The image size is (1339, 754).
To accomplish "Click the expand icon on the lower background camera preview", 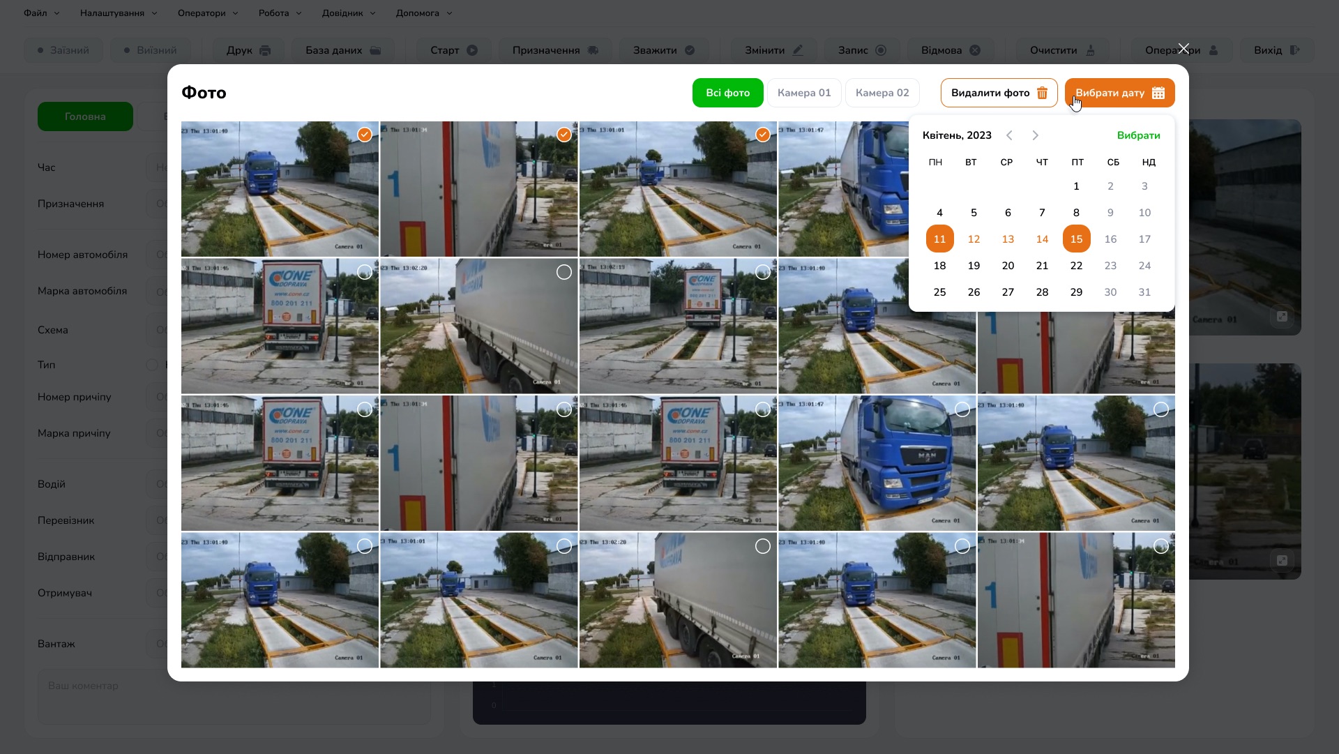I will tap(1282, 561).
